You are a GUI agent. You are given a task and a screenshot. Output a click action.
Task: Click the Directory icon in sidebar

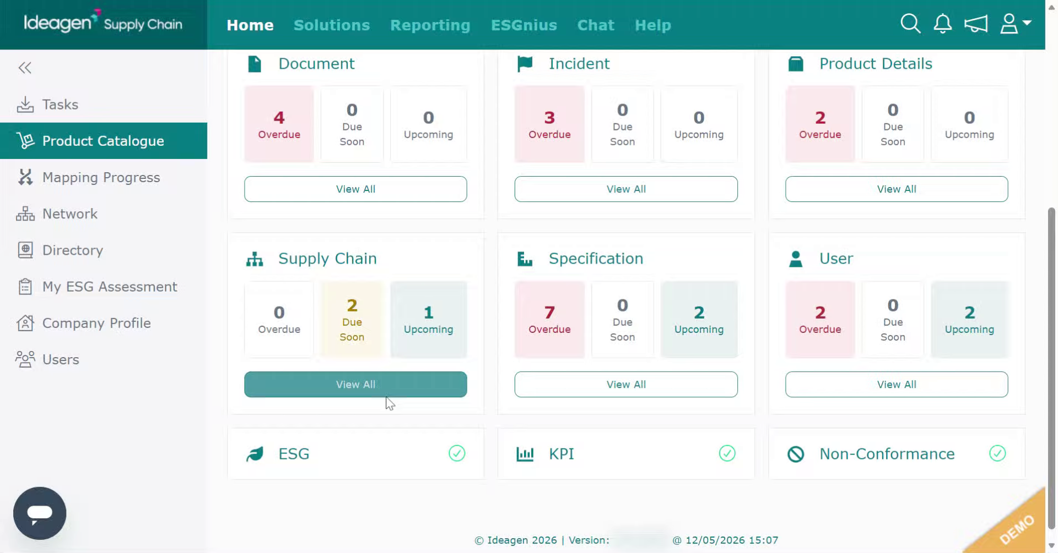25,250
